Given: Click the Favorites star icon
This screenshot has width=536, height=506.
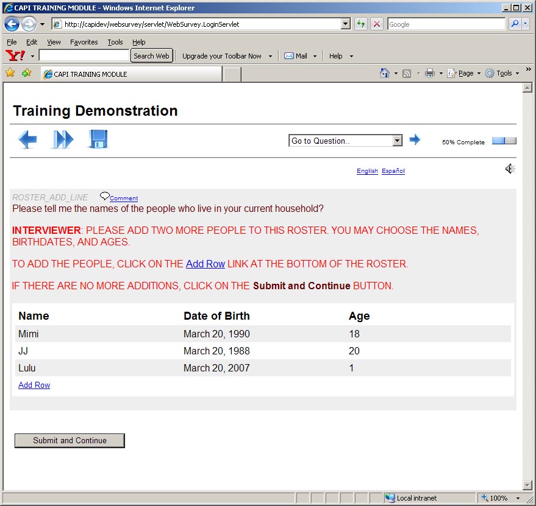Looking at the screenshot, I should pos(10,73).
